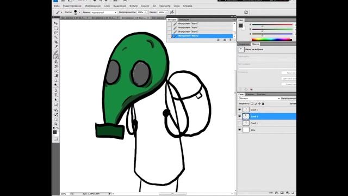348x196 pixels.
Task: Enable airbrush mode in options bar
Action: click(x=172, y=12)
